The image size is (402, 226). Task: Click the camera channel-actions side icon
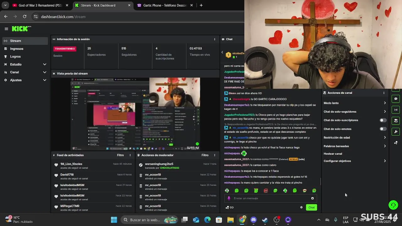396,121
